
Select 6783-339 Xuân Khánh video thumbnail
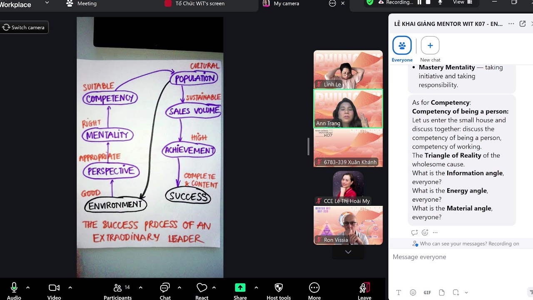point(348,147)
